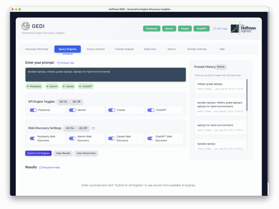The width and height of the screenshot is (279, 209).
Task: Toggle the Perplexity API engine switch
Action: point(33,110)
